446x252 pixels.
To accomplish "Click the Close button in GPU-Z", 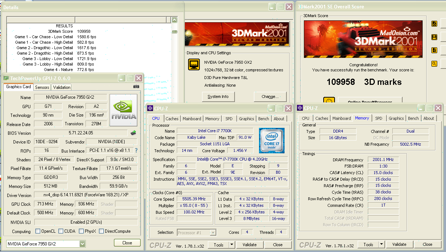I will pyautogui.click(x=127, y=243).
